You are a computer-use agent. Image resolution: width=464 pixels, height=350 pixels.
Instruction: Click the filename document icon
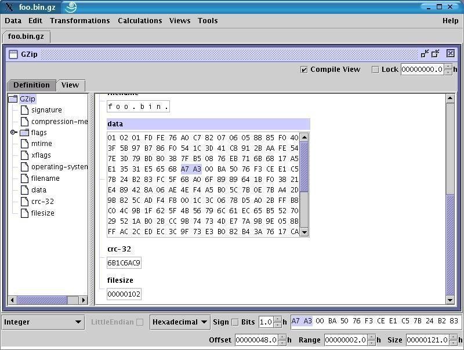26,178
